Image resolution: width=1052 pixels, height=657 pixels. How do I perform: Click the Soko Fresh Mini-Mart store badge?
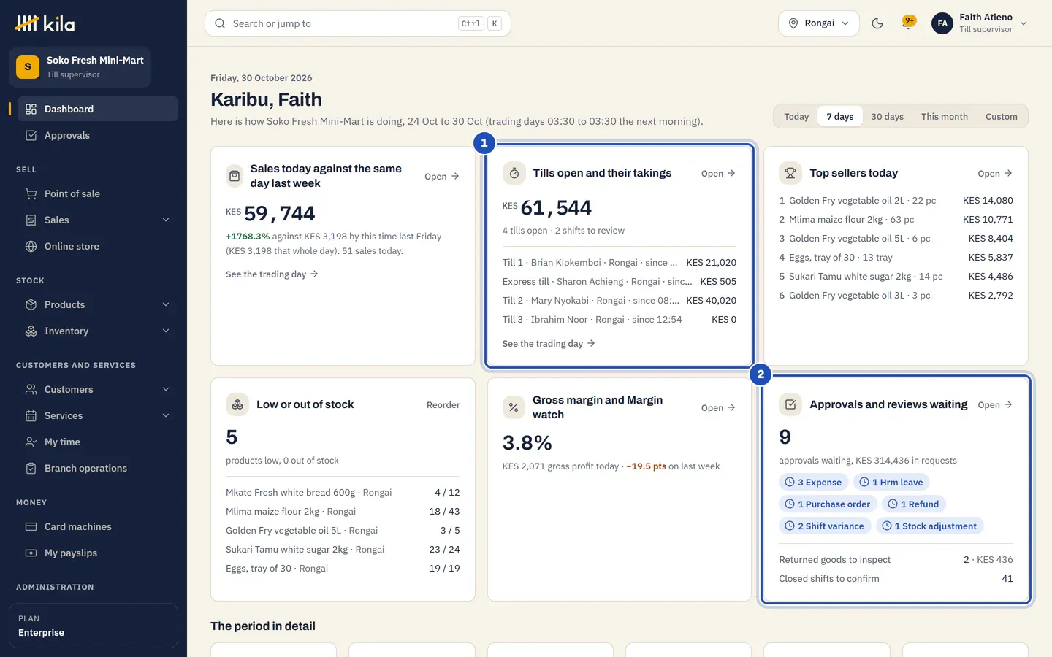[80, 67]
